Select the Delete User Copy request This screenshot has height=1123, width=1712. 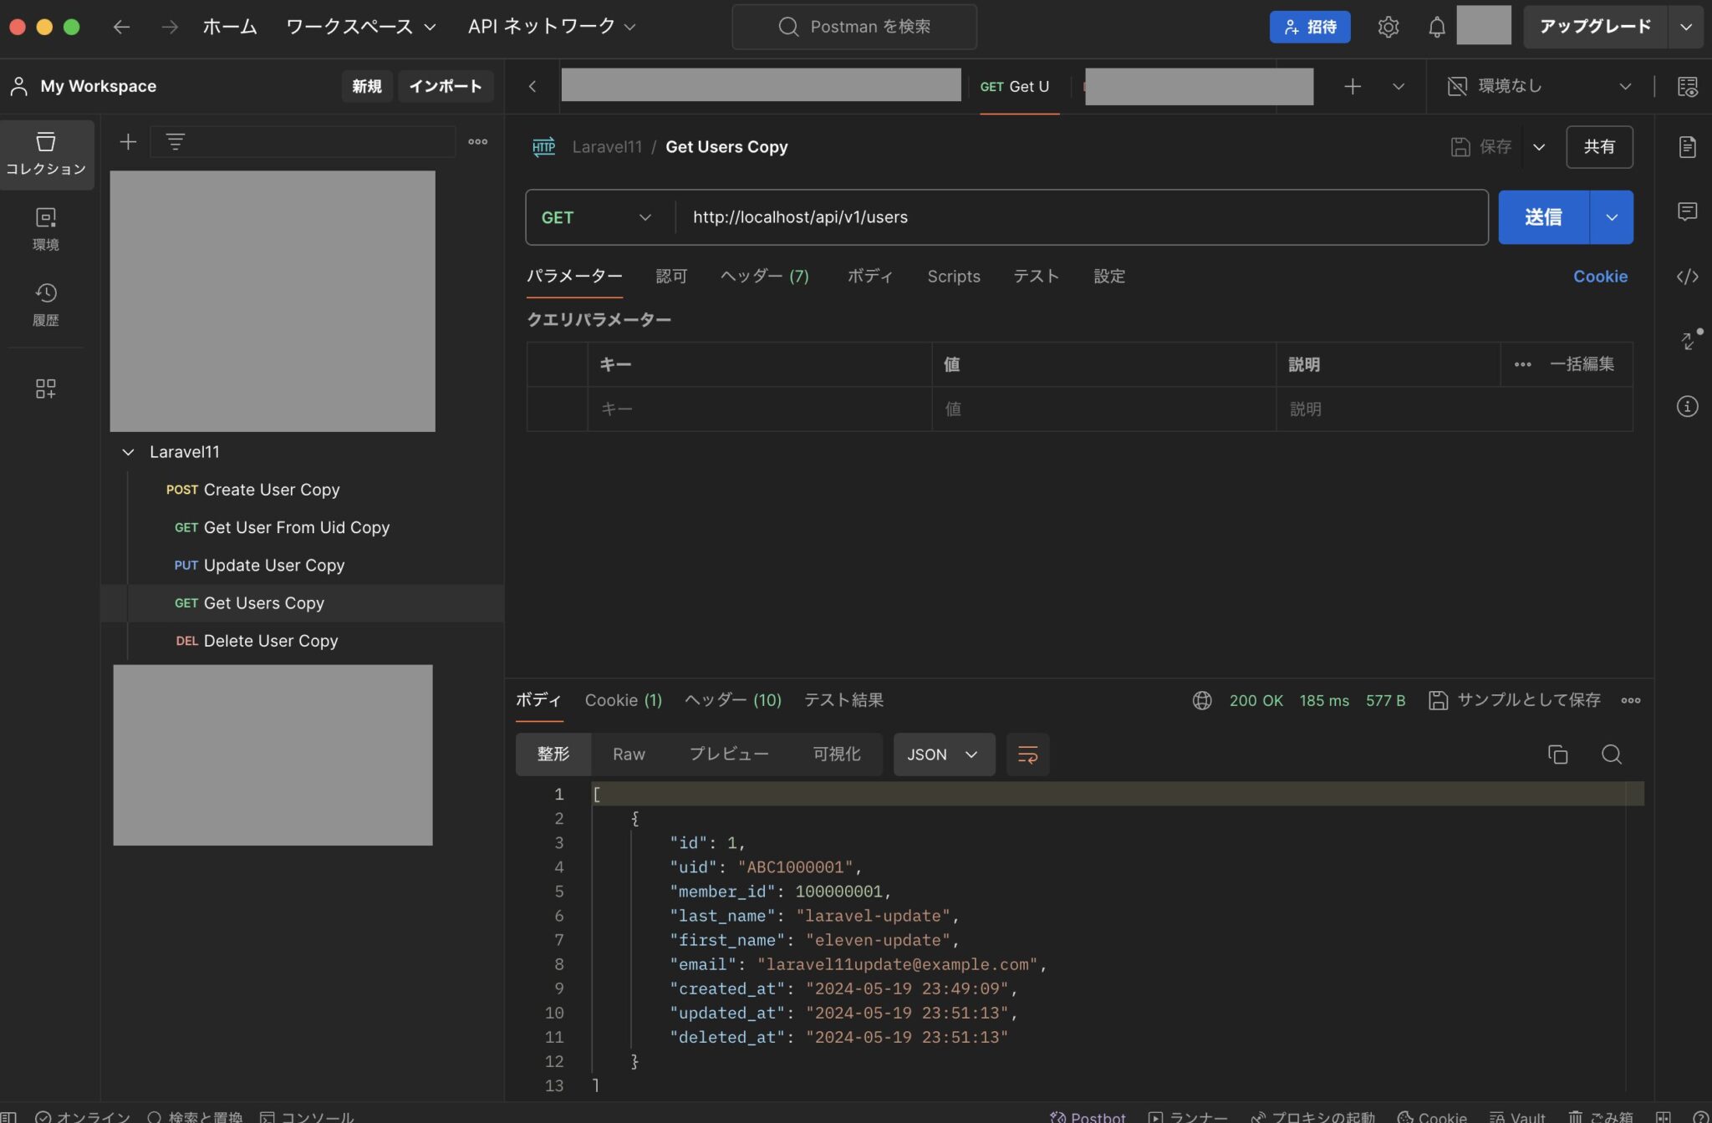pyautogui.click(x=271, y=640)
